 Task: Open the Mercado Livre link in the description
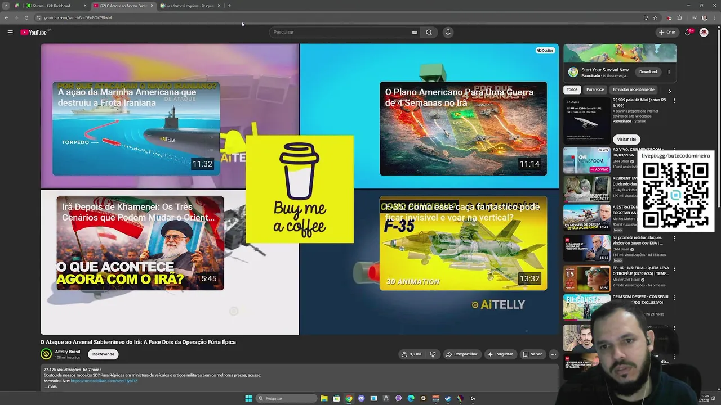pyautogui.click(x=104, y=381)
